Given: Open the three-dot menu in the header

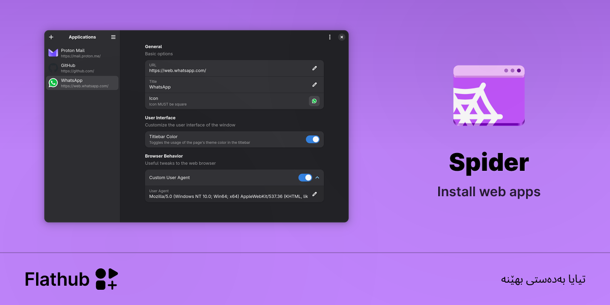Looking at the screenshot, I should click(329, 37).
